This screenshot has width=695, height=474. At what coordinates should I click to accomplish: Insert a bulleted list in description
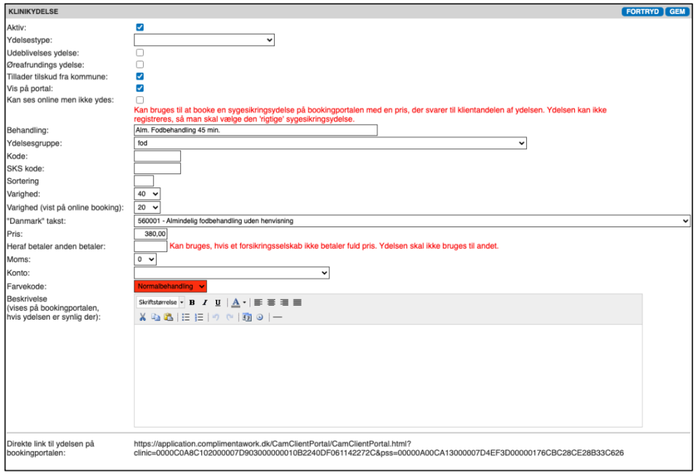[x=186, y=317]
